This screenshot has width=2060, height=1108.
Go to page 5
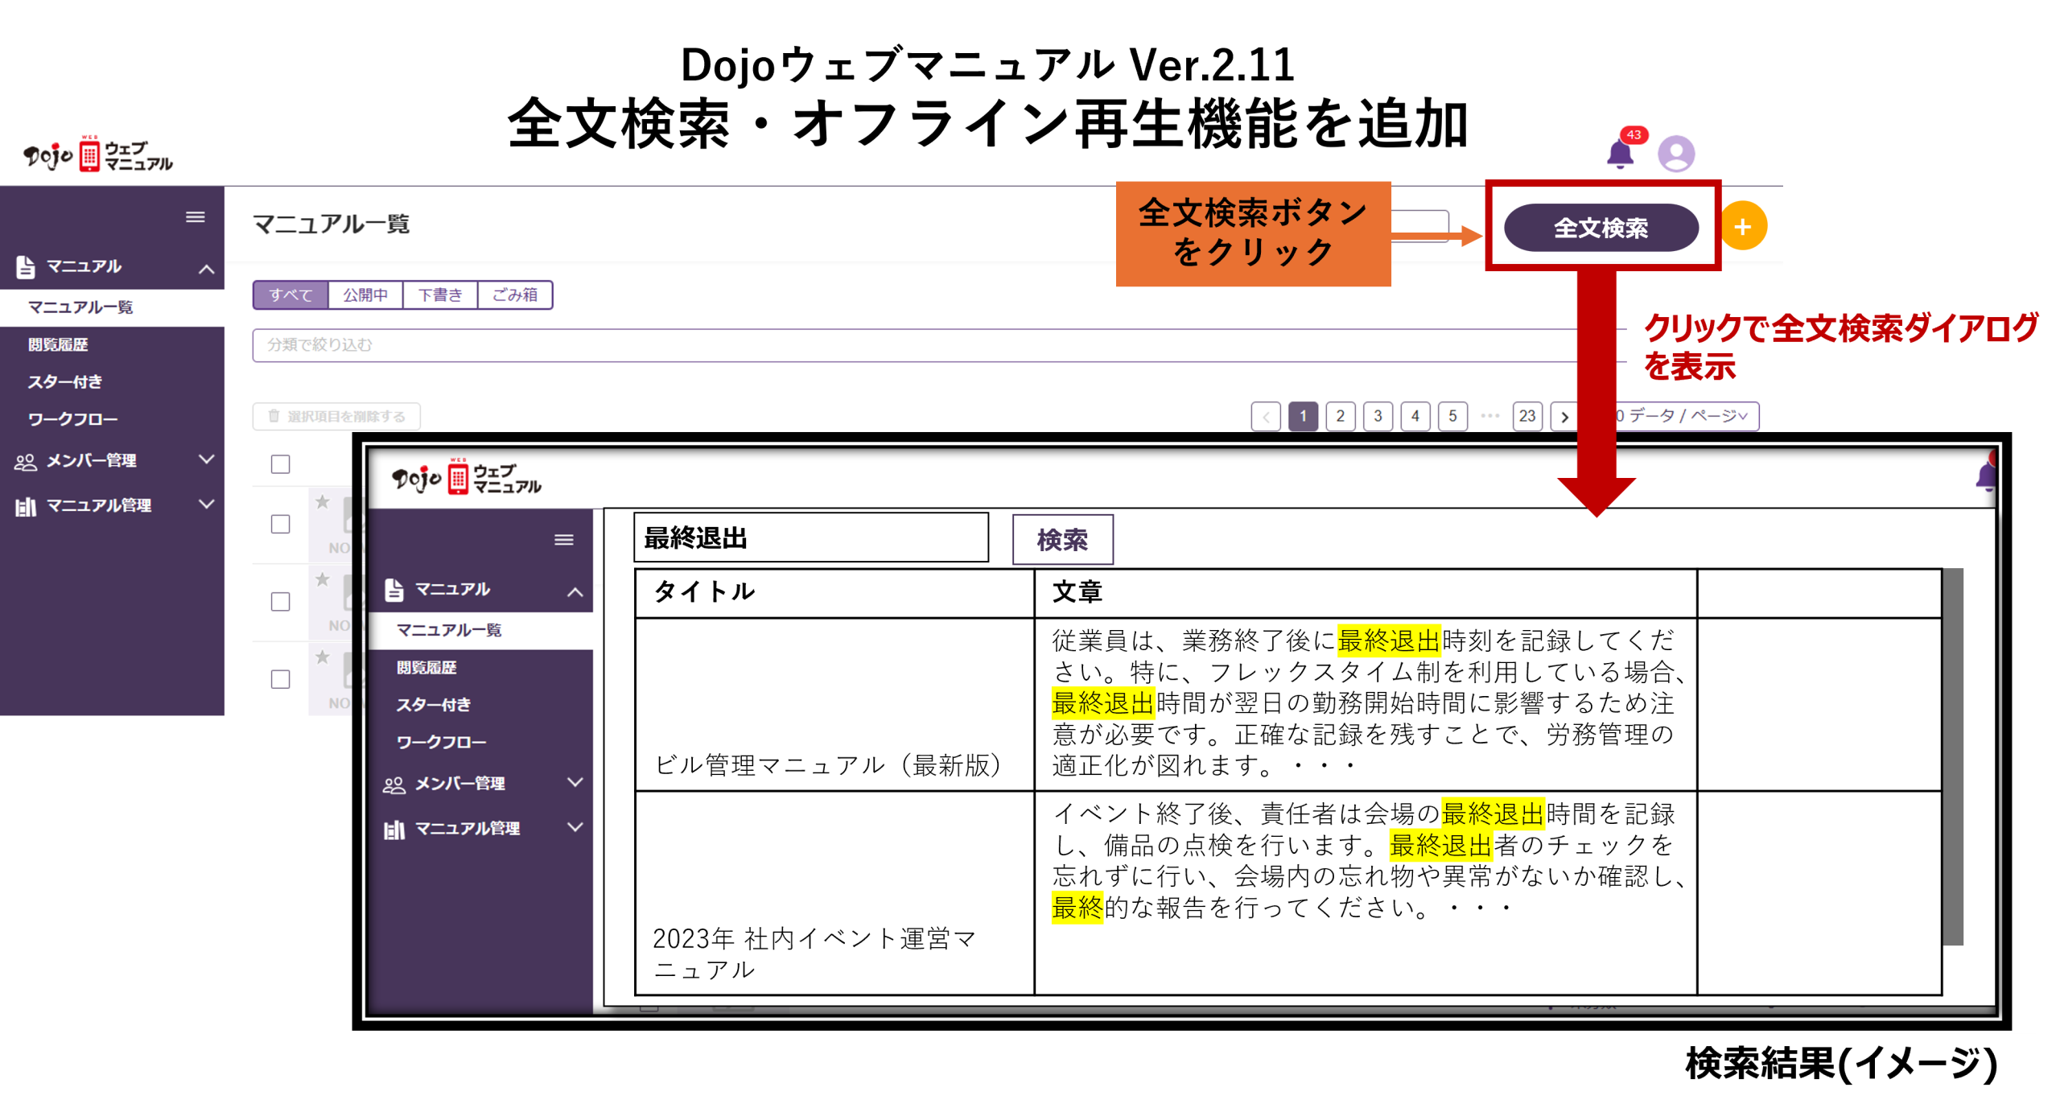1452,416
